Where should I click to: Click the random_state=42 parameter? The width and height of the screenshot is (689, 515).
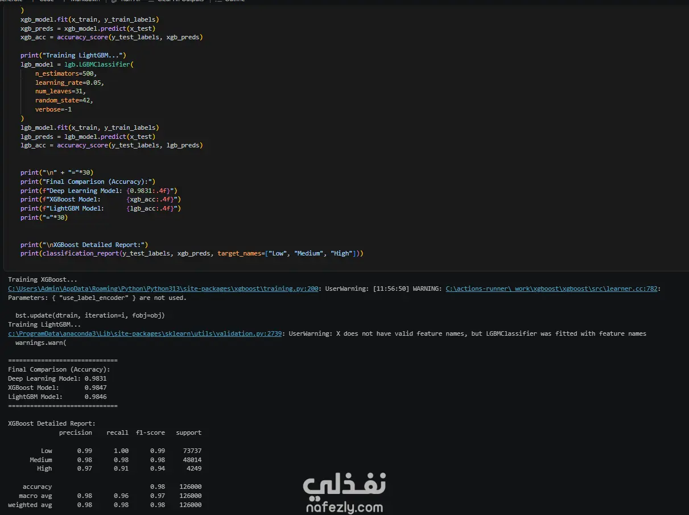tap(64, 100)
